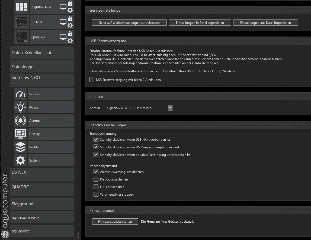The width and height of the screenshot is (311, 240).
Task: Open the Alarme page
Action: 51,120
